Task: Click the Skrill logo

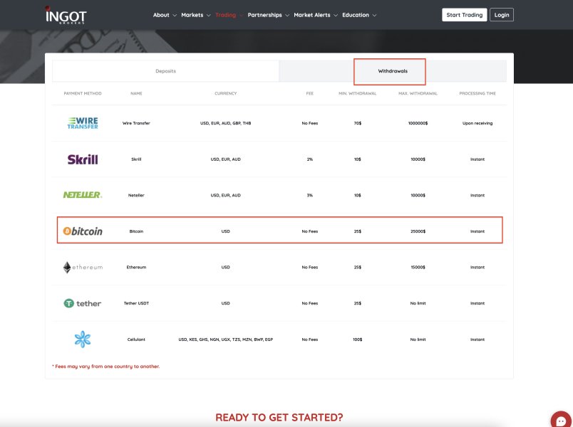Action: (x=83, y=159)
